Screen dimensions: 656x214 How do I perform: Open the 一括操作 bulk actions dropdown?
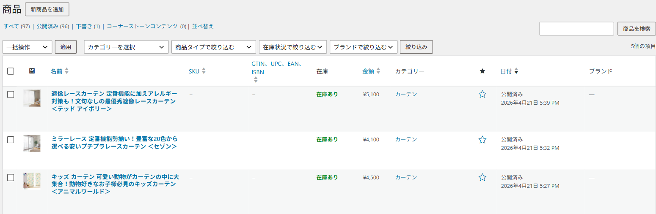tap(27, 47)
